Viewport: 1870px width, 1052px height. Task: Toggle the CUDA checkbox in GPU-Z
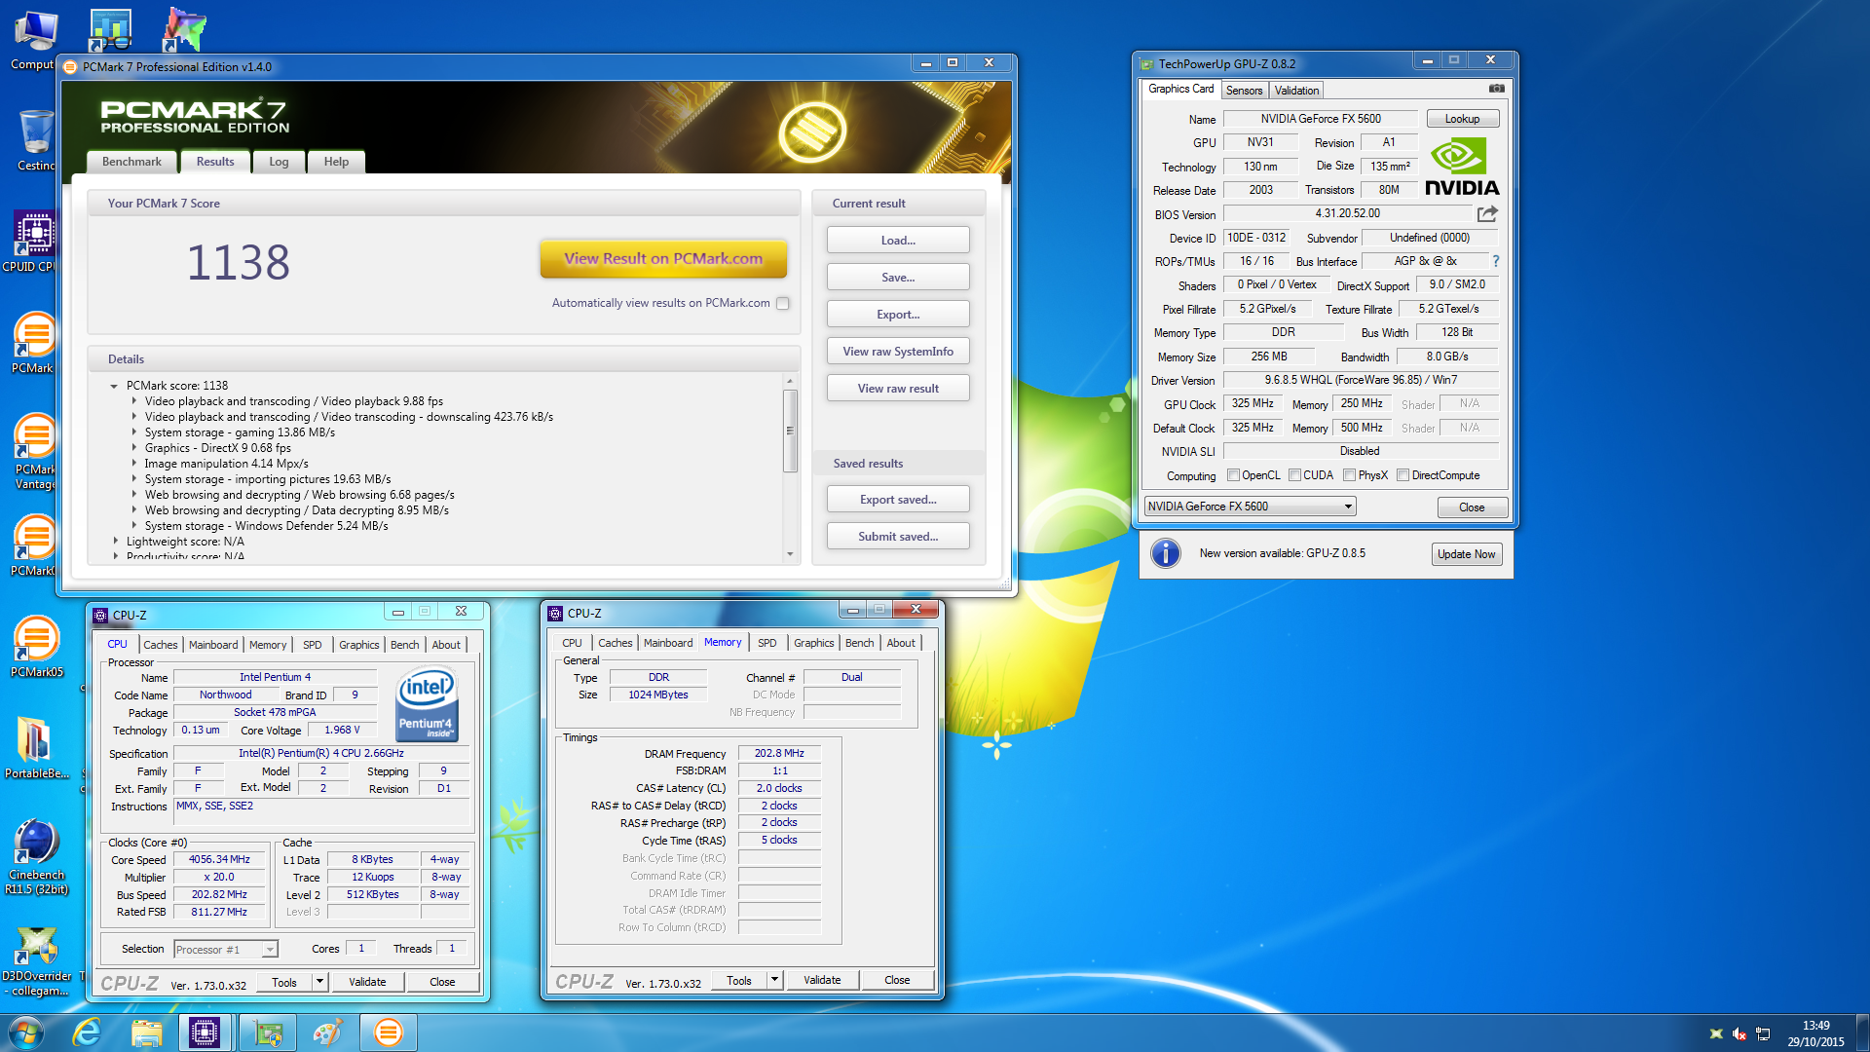click(x=1294, y=475)
